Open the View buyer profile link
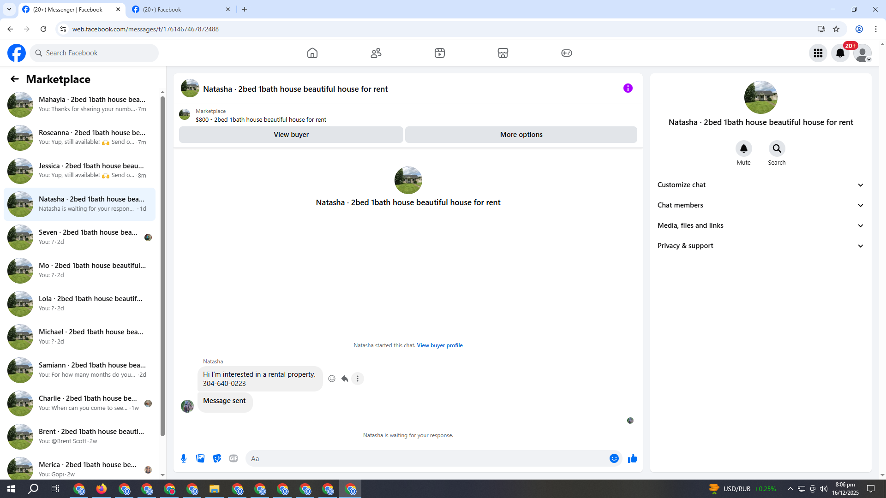 click(440, 345)
